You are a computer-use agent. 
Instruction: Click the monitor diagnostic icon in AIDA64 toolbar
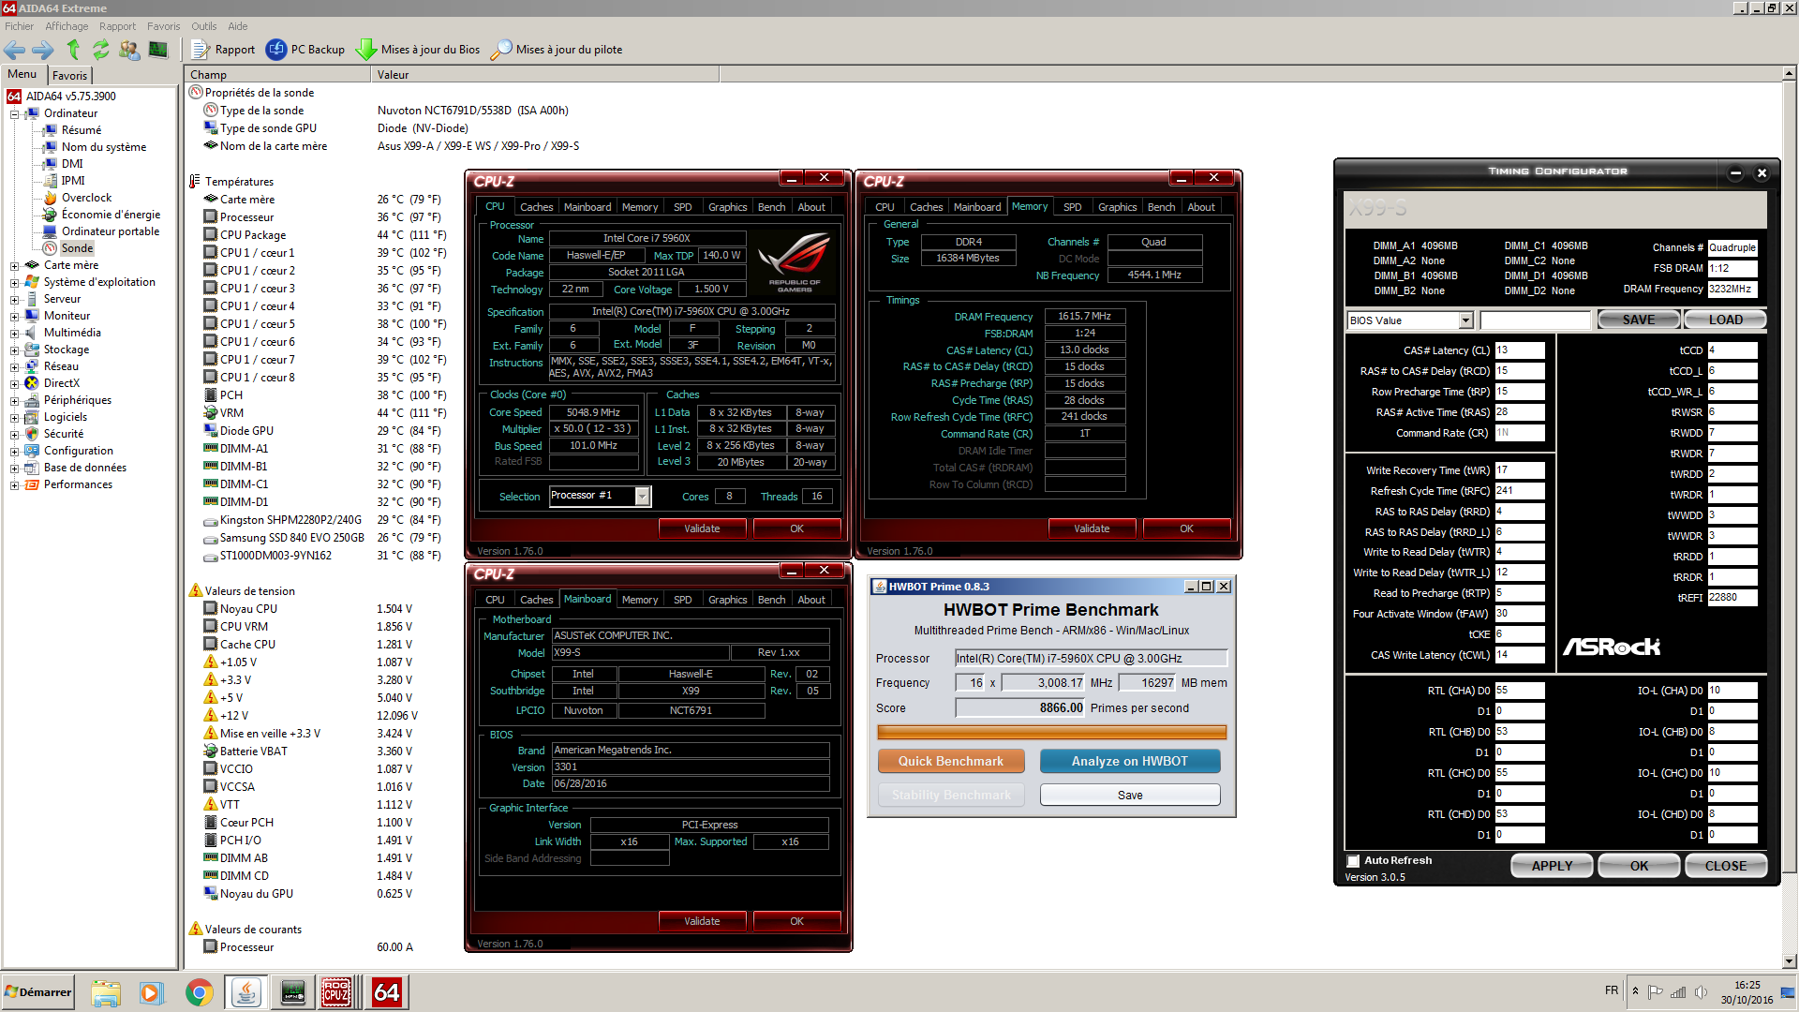[158, 50]
